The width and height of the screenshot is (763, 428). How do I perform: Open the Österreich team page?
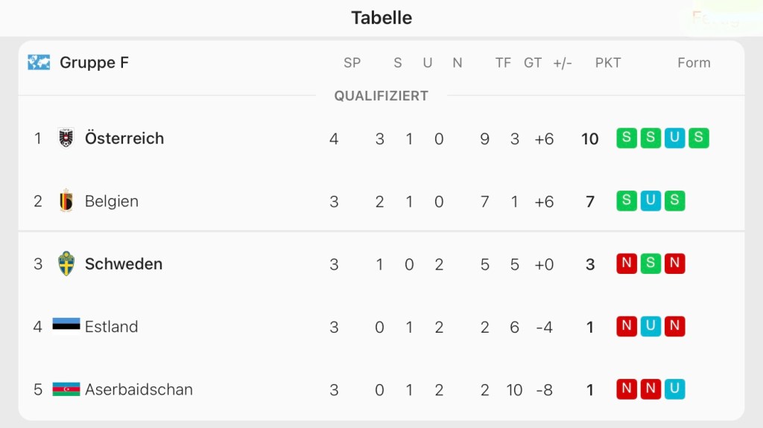[x=124, y=138]
